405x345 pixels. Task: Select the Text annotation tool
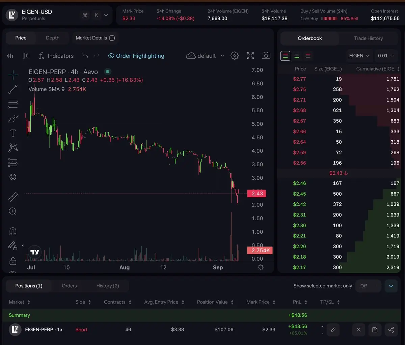coord(13,133)
